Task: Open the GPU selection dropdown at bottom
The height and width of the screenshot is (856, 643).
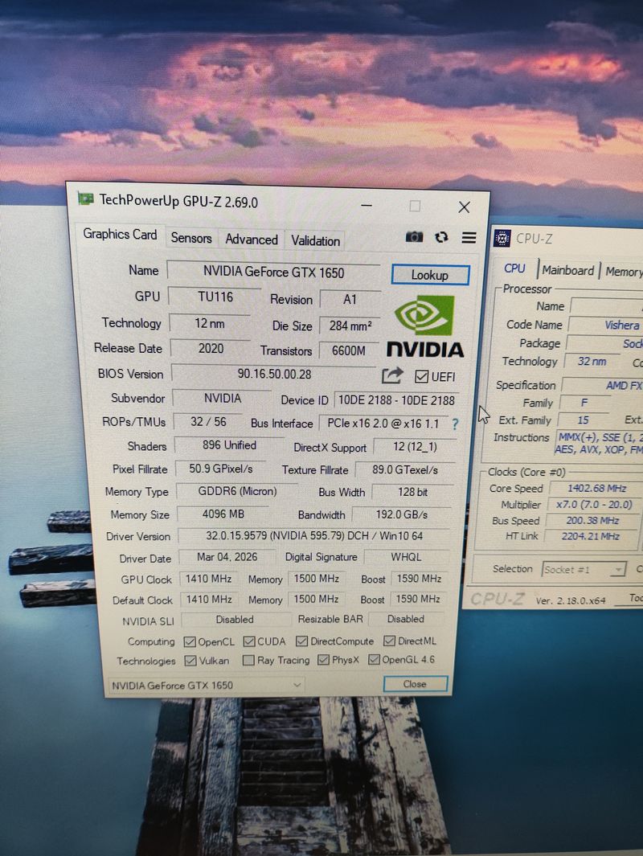Action: click(207, 685)
